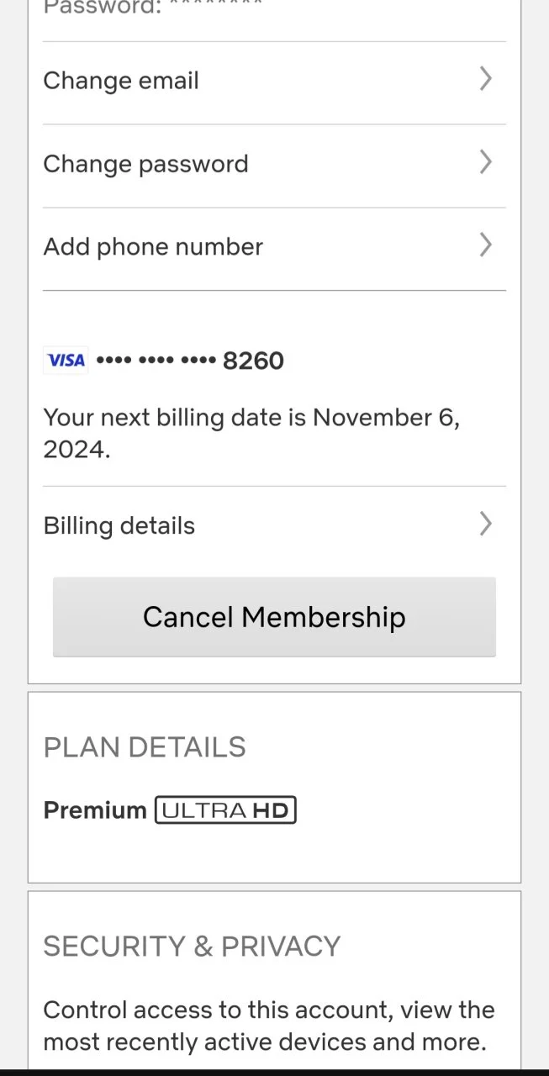Click the SECURITY & PRIVACY heading

coord(192,947)
